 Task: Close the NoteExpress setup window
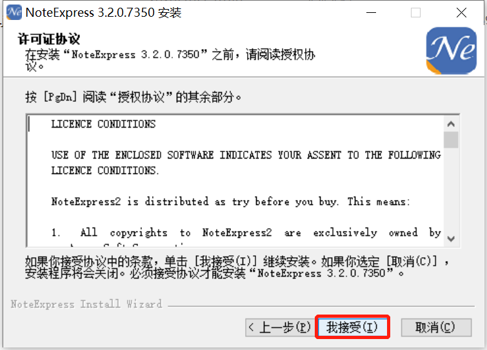pyautogui.click(x=462, y=13)
